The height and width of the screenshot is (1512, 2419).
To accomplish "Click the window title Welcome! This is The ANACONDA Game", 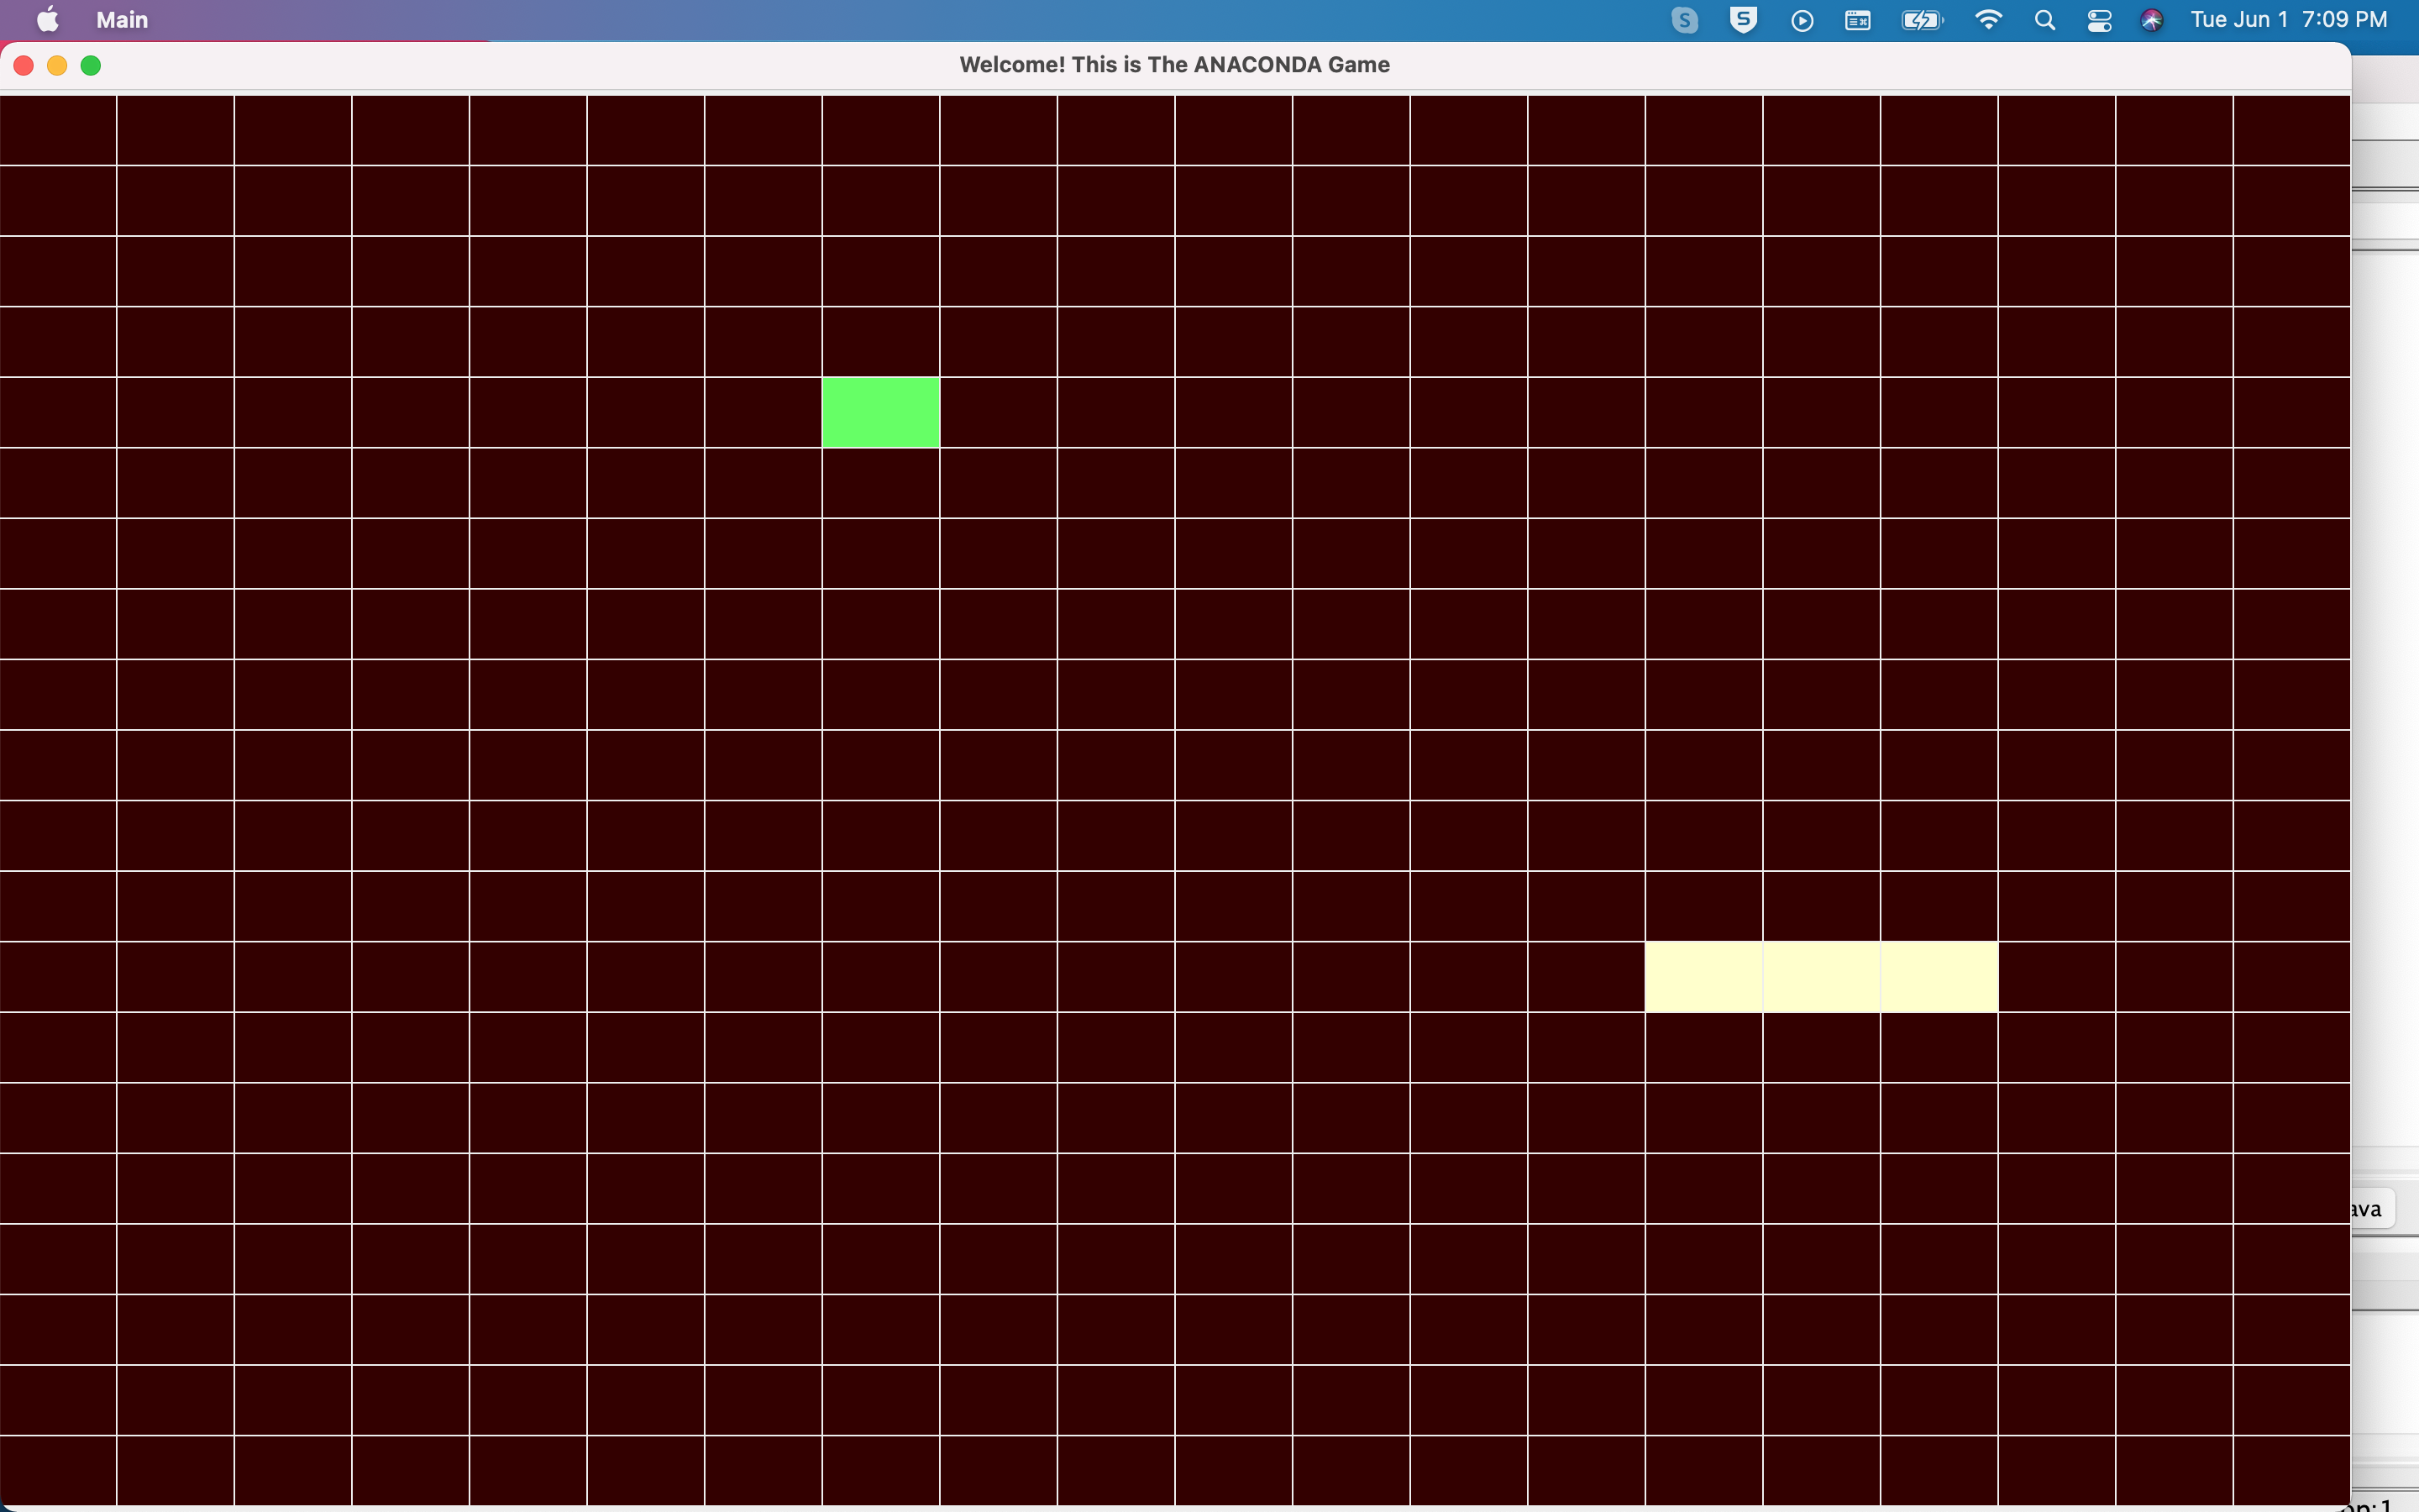I will pyautogui.click(x=1174, y=65).
